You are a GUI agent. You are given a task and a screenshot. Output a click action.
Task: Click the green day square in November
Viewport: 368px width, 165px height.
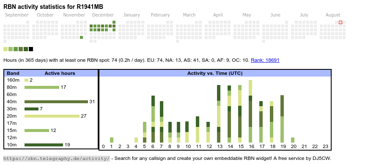tap(82, 37)
